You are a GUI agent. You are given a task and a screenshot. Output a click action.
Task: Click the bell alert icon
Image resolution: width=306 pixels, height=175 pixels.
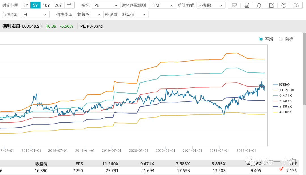pos(259,5)
